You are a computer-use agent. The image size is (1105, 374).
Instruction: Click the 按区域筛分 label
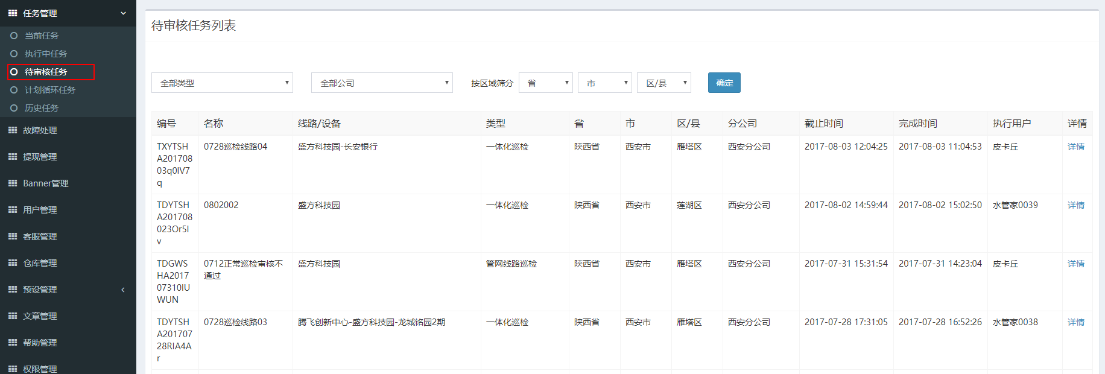coord(492,83)
